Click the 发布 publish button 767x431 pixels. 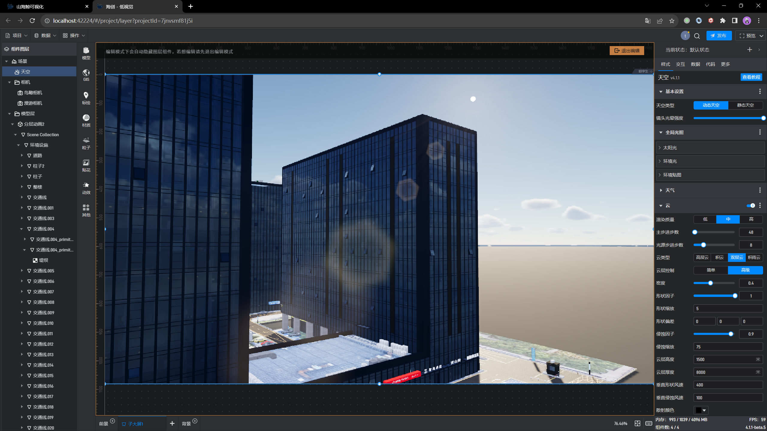tap(718, 36)
